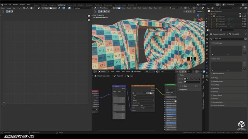Toggle Iron_Sight.001 collection exclude checkbox

240,16
